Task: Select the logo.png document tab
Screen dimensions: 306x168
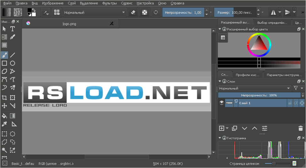Action: pyautogui.click(x=70, y=24)
